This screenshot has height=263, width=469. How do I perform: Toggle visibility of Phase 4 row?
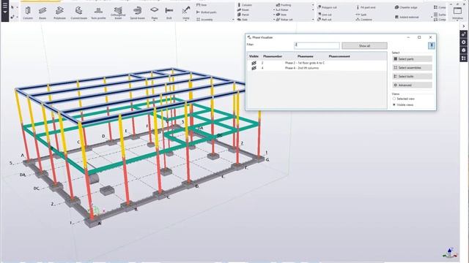(254, 68)
